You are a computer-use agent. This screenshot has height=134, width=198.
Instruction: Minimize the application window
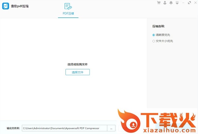183,3
